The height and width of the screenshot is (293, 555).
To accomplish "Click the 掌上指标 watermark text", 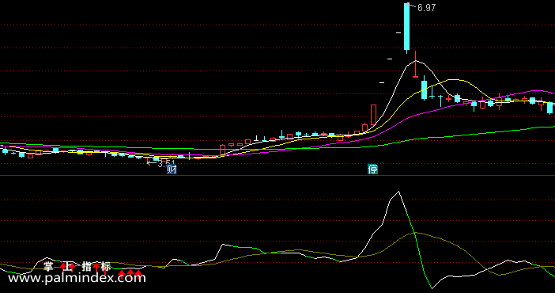I will tap(77, 266).
